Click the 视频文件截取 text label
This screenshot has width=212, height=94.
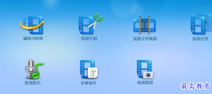145,39
